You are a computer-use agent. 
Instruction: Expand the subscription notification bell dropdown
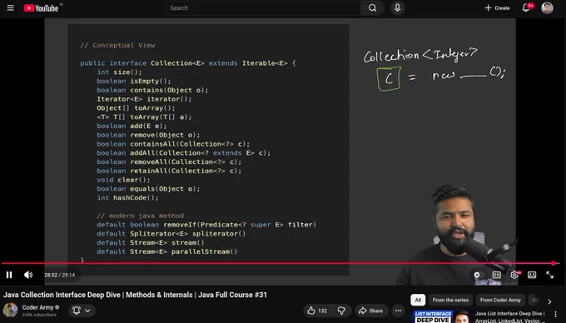pyautogui.click(x=82, y=311)
